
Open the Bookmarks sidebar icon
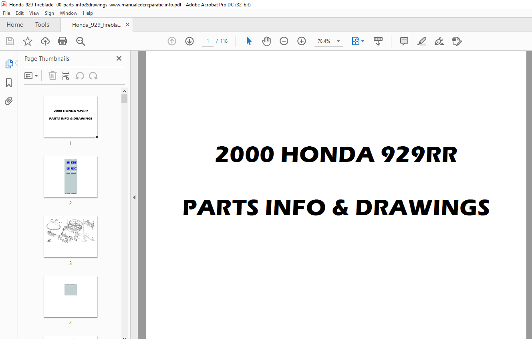coord(9,83)
